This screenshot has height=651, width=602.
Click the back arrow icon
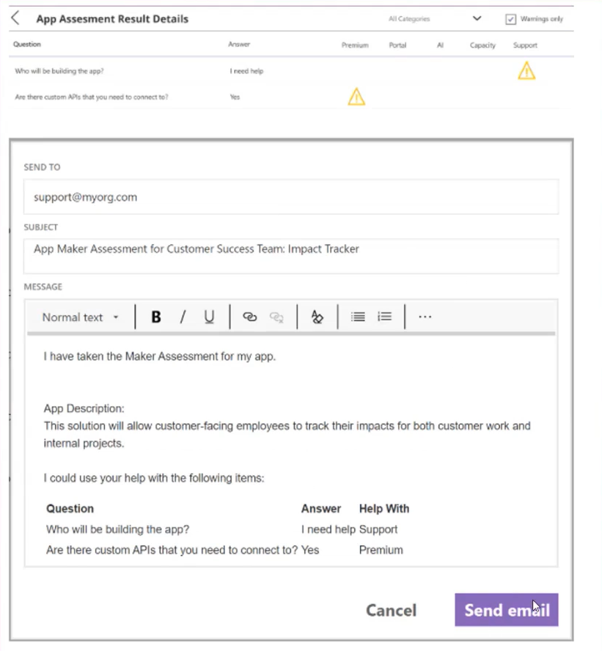tap(15, 18)
